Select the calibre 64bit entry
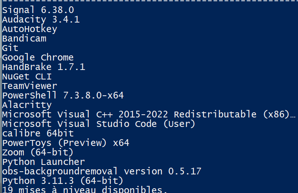Viewport: 298px width, 193px height. pos(38,133)
